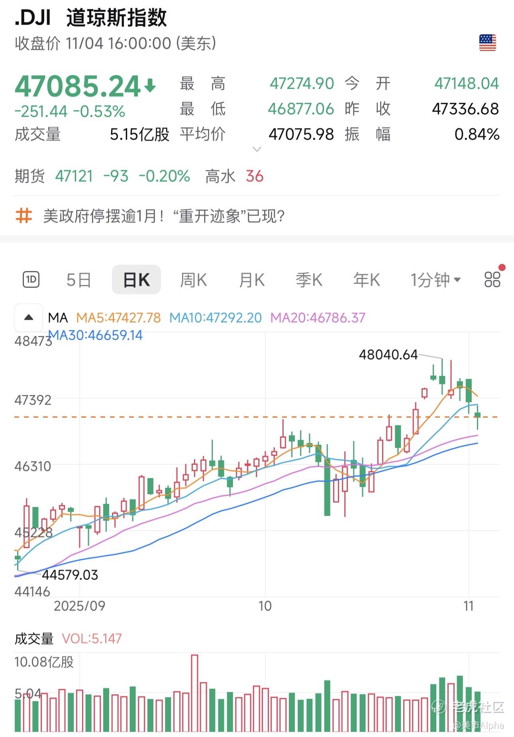The height and width of the screenshot is (737, 514).
Task: Tap the 48040.64 high price marker
Action: 388,354
